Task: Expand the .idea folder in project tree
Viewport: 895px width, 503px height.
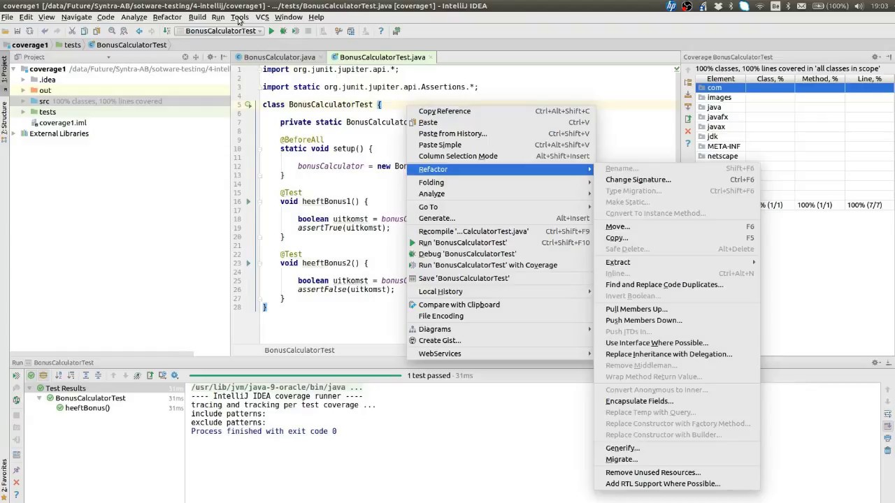Action: [23, 80]
